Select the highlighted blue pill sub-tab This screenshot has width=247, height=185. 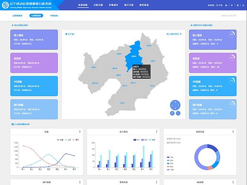(36, 16)
